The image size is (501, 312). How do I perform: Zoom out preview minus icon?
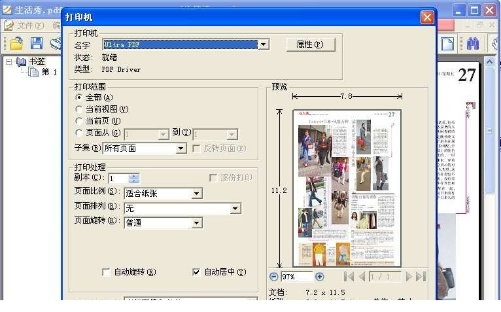pos(274,277)
